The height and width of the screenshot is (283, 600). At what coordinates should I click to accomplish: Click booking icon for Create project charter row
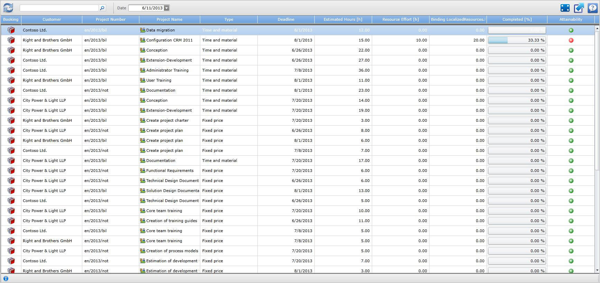11,120
